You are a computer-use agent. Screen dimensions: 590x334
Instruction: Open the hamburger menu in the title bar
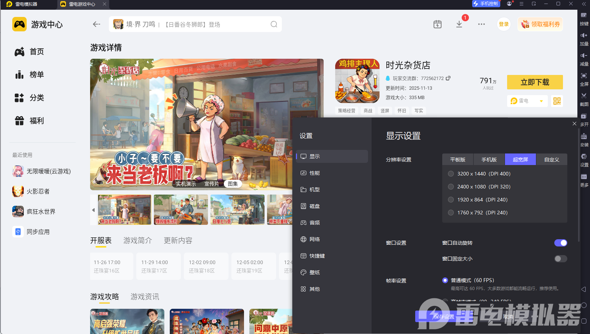(x=522, y=4)
